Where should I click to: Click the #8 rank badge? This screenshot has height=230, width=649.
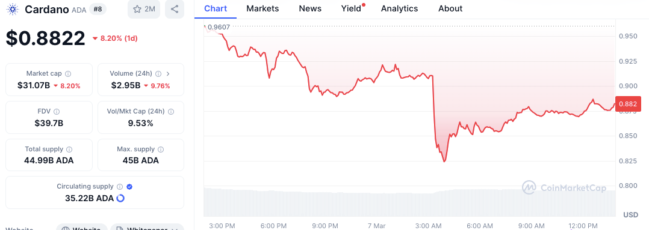98,9
